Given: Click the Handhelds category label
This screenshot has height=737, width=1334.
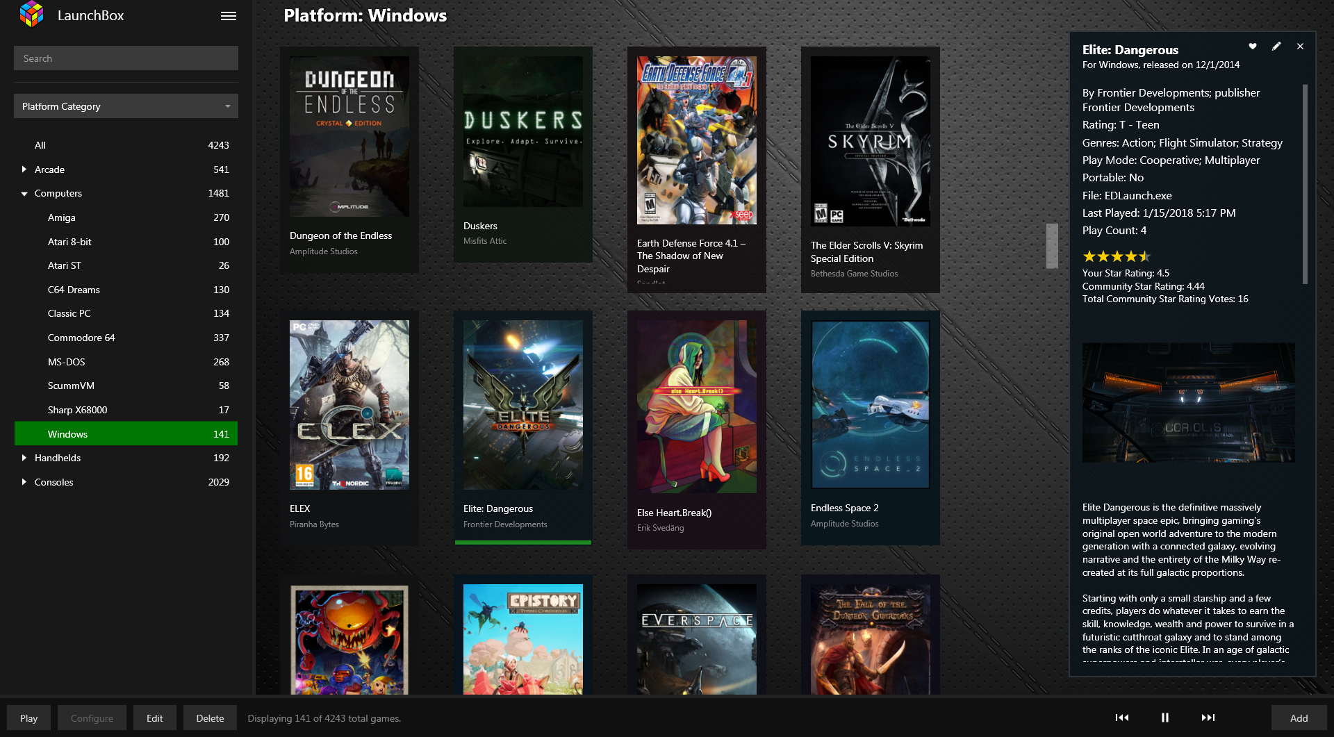Looking at the screenshot, I should (58, 458).
